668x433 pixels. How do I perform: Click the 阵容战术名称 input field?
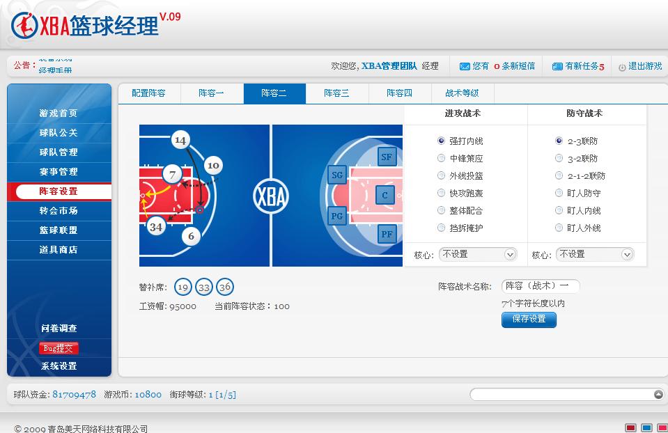[540, 286]
